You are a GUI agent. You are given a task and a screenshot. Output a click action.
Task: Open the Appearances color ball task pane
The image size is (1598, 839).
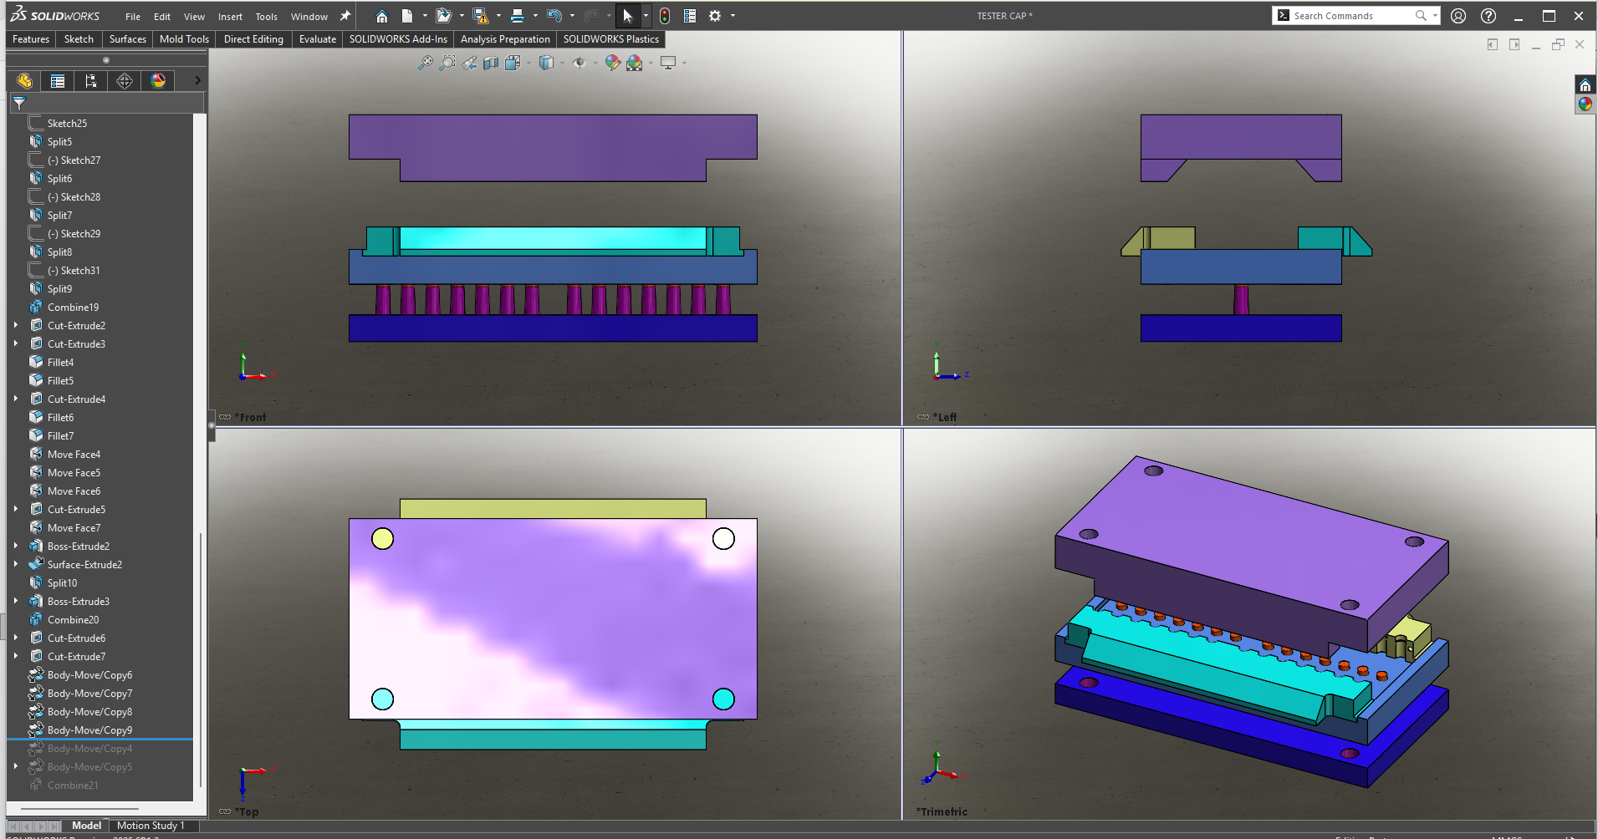pos(1585,104)
